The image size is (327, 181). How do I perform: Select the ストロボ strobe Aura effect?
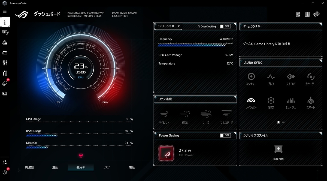click(x=291, y=79)
